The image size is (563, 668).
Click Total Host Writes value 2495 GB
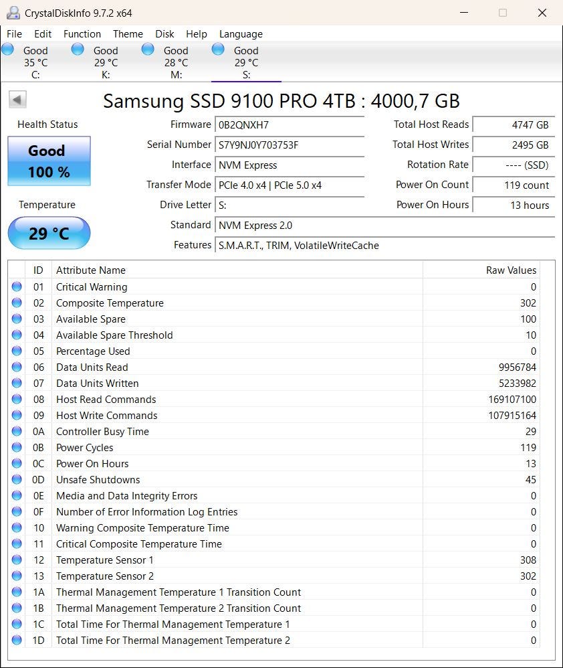[514, 145]
